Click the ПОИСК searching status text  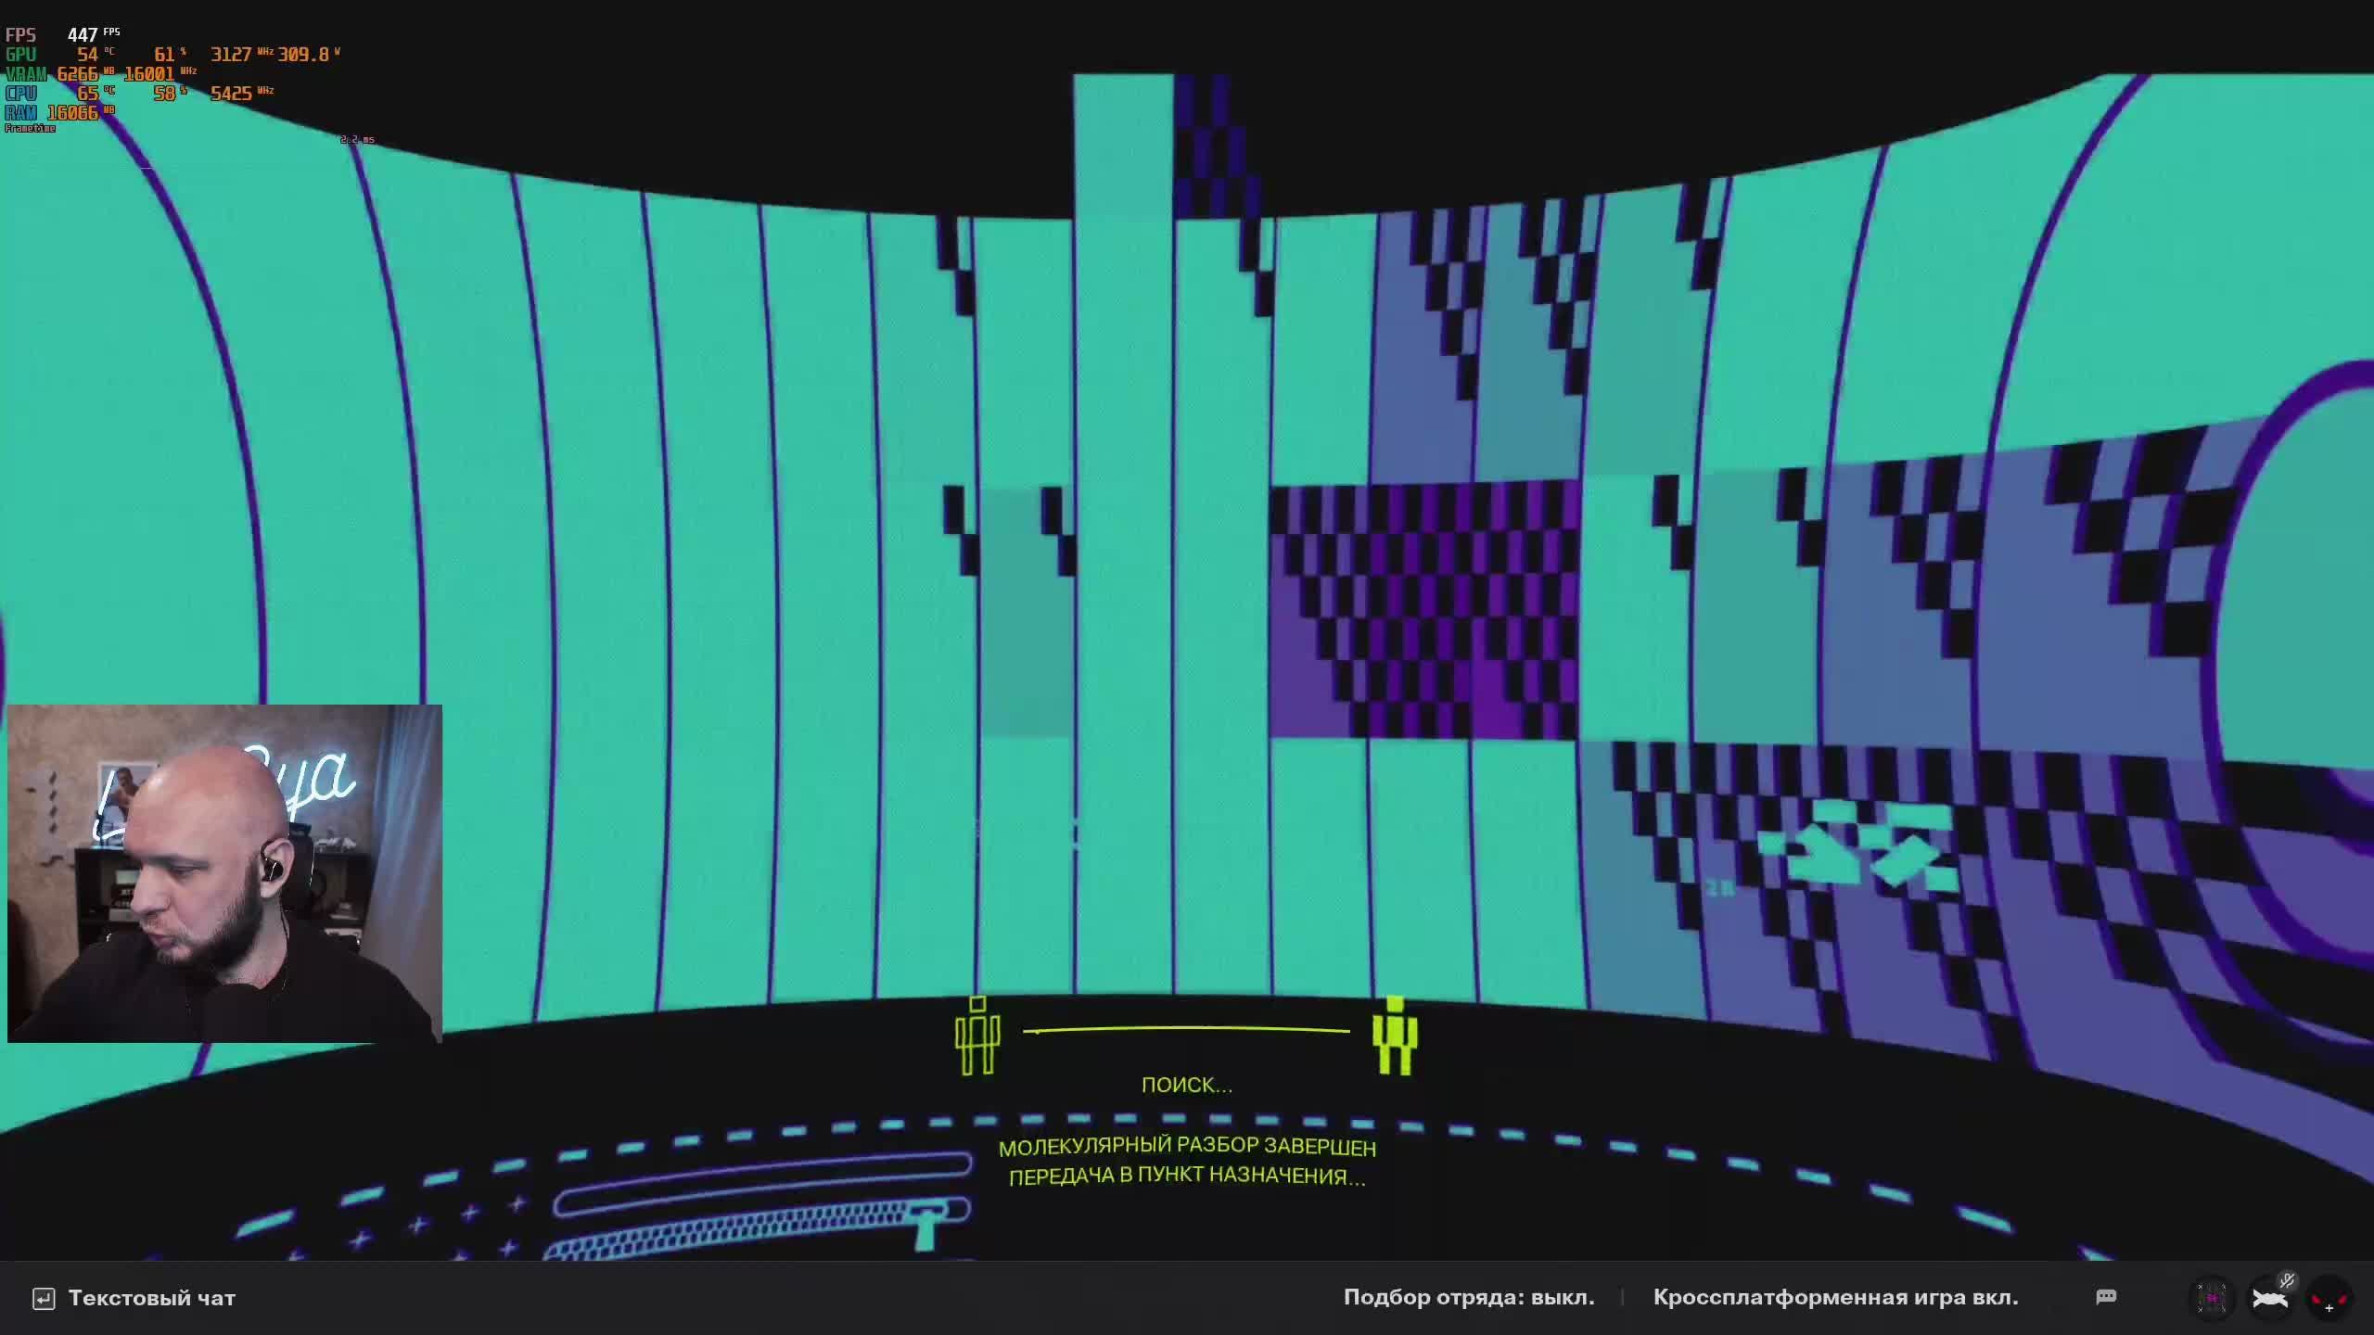point(1186,1086)
